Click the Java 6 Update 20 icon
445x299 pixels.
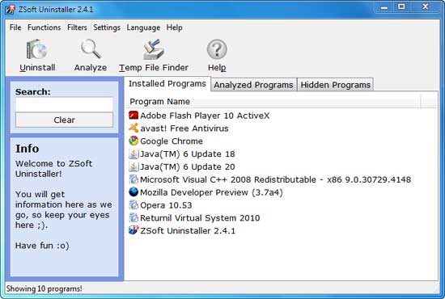click(x=133, y=166)
